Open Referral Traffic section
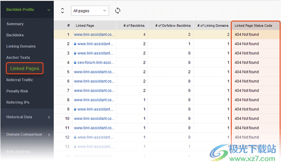Viewport: 281px width, 166px height. click(x=20, y=80)
